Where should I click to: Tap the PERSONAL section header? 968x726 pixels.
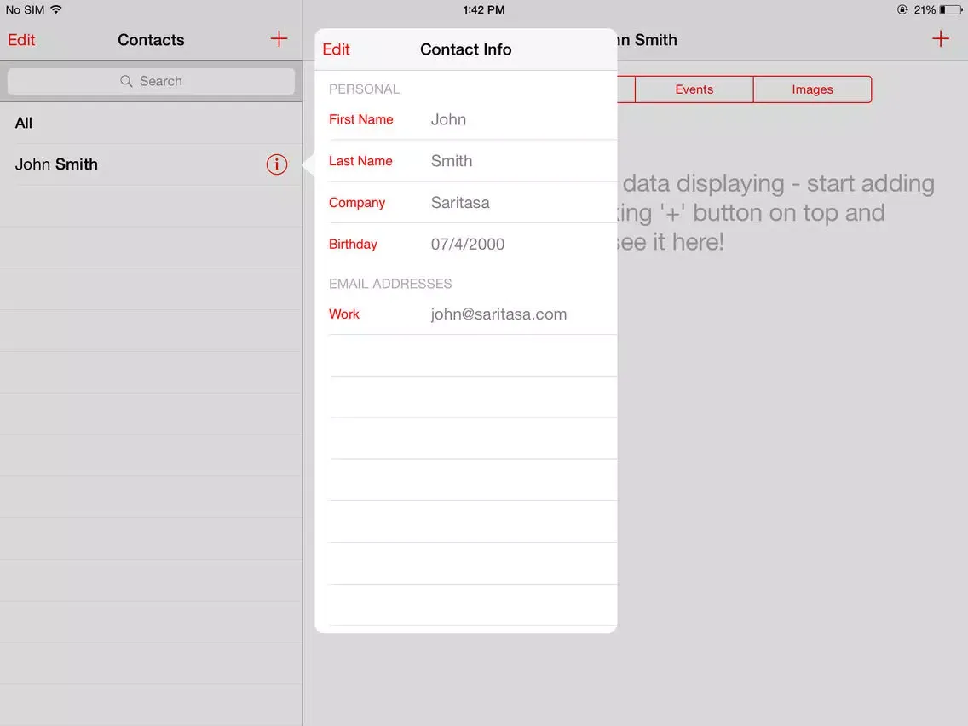(364, 89)
